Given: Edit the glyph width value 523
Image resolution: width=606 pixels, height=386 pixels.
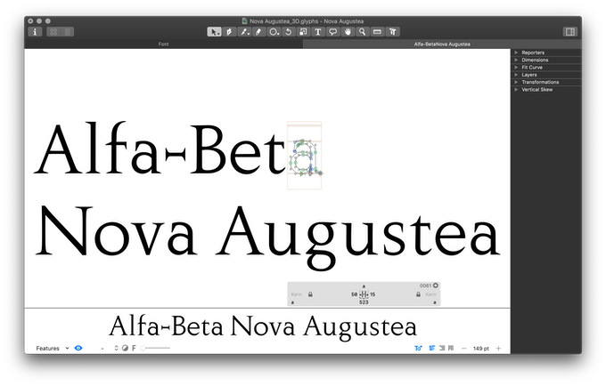Looking at the screenshot, I should pos(364,302).
